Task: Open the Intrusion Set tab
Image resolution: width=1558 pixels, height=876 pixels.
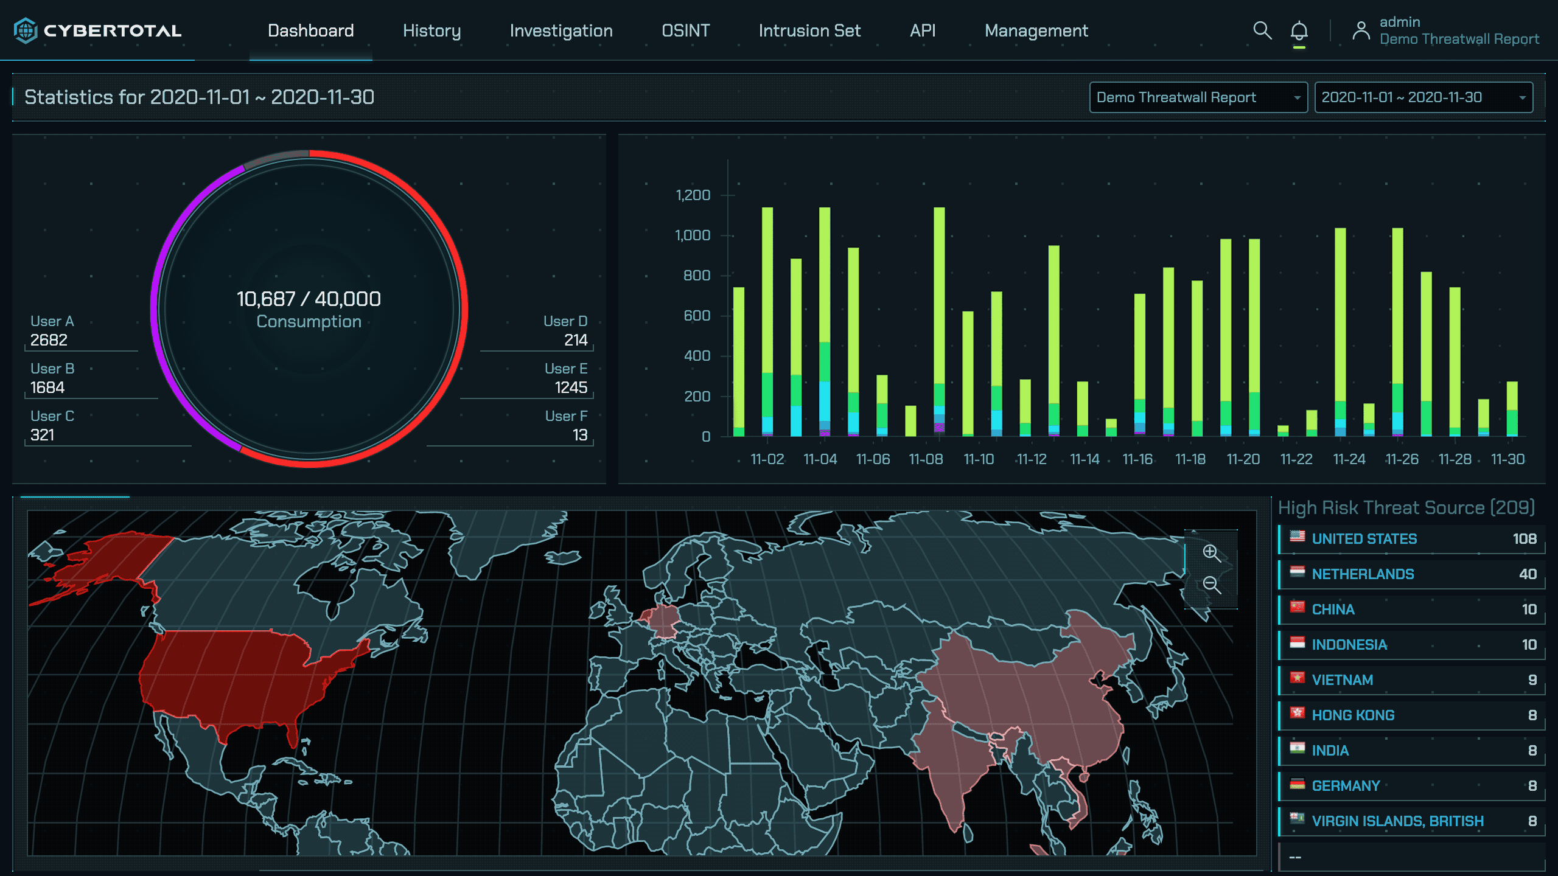Action: [809, 30]
